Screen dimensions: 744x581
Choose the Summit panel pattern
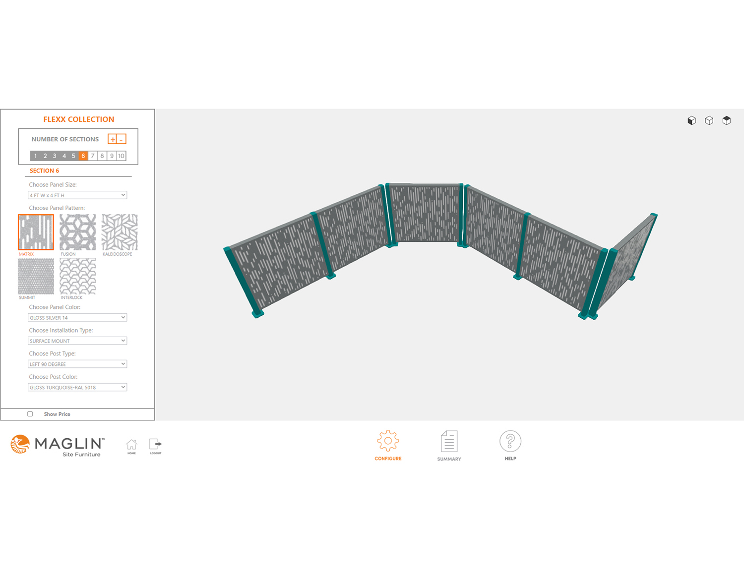36,276
